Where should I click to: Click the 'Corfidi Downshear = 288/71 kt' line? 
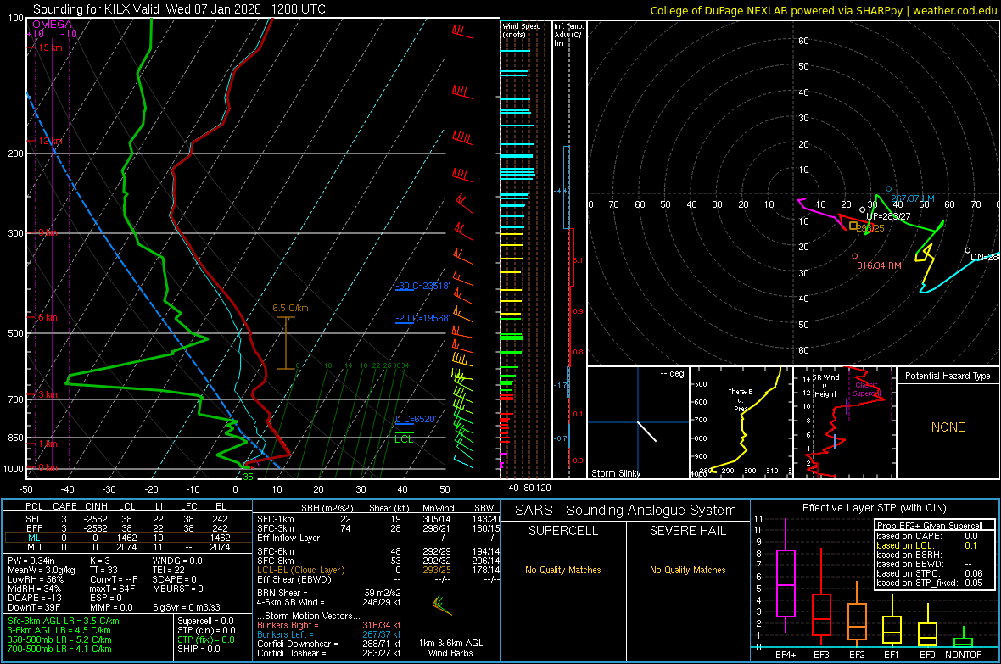pos(329,644)
